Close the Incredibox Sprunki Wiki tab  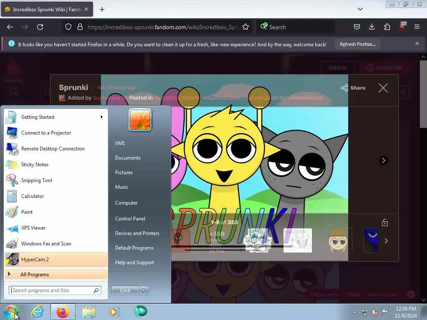(86, 9)
